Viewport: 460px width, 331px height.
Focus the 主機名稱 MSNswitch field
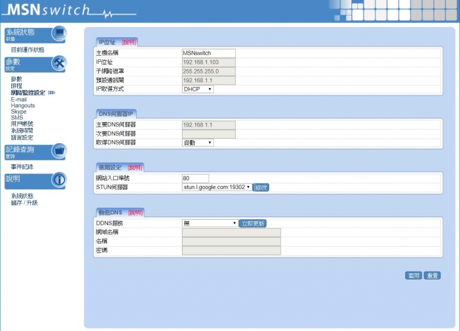[x=208, y=53]
